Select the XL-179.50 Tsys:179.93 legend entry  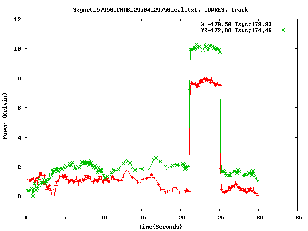236,24
